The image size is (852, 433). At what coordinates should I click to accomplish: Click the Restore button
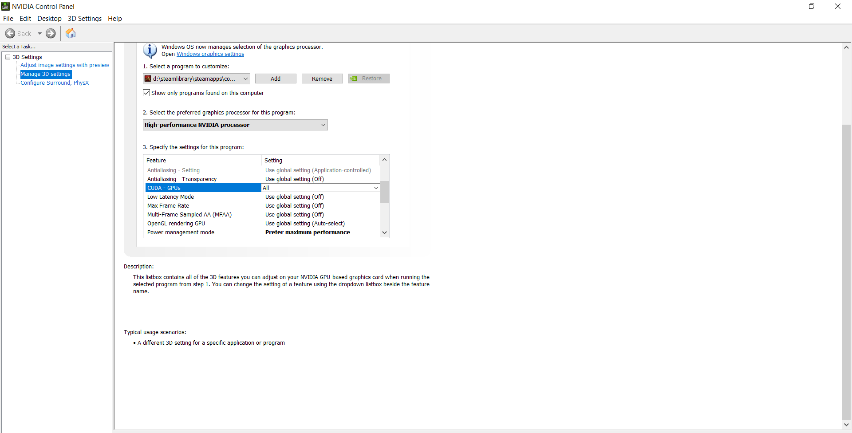tap(369, 79)
